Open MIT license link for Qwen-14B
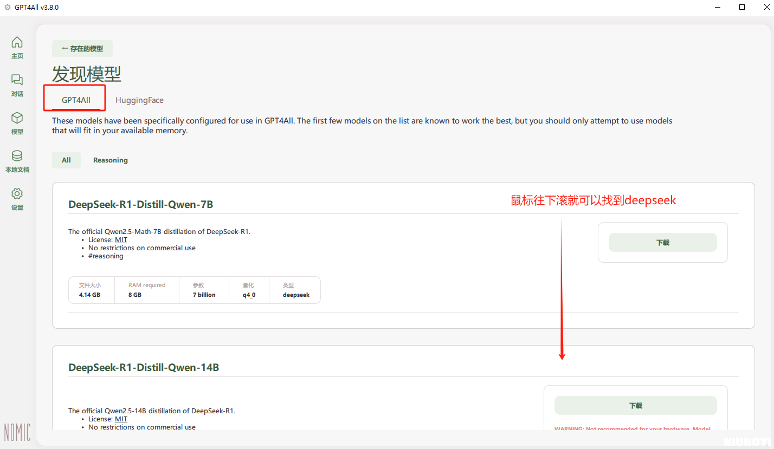 [121, 419]
